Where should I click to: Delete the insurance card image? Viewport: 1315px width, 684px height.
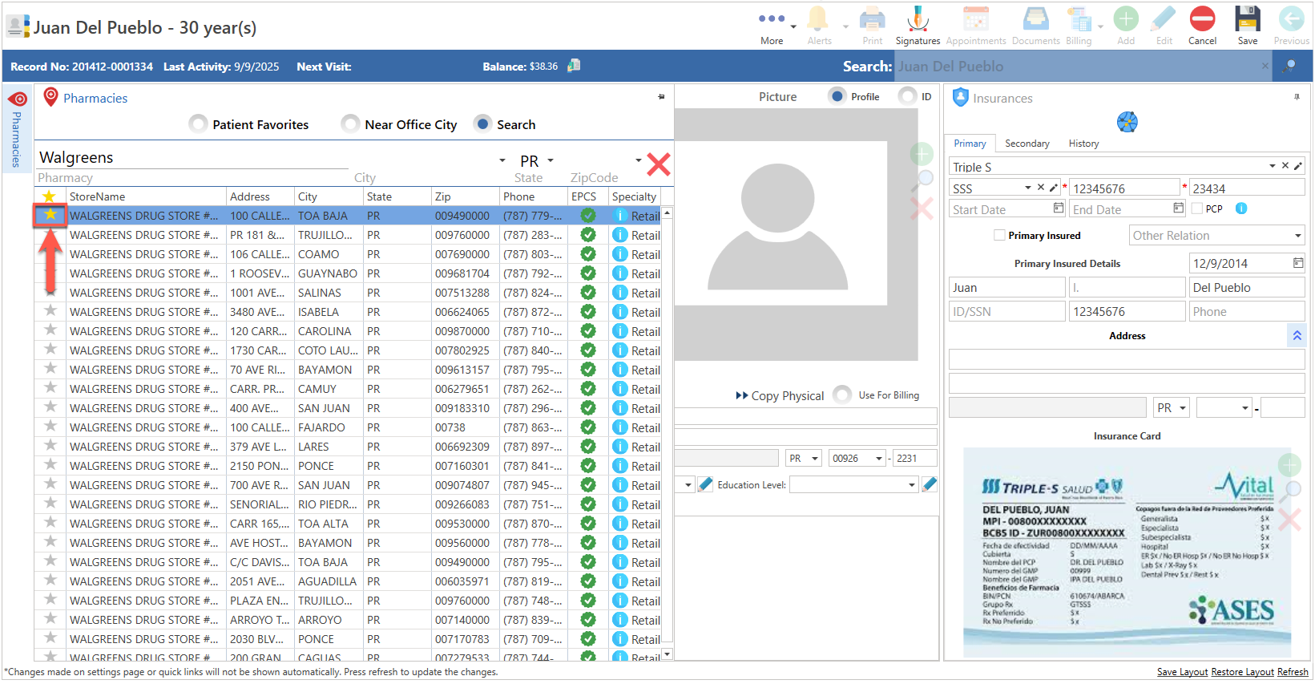pyautogui.click(x=1289, y=520)
